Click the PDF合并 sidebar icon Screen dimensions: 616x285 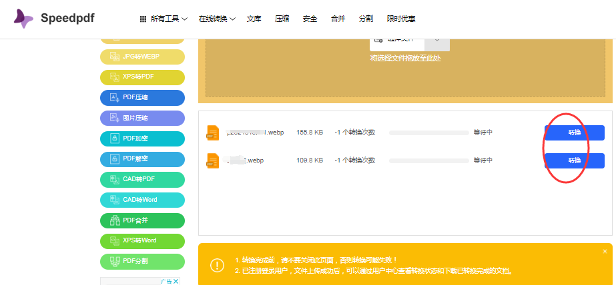114,220
